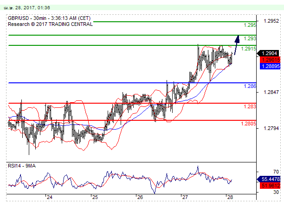Click the red support label 1.2805
Image resolution: width=284 pixels, height=205 pixels.
249,124
